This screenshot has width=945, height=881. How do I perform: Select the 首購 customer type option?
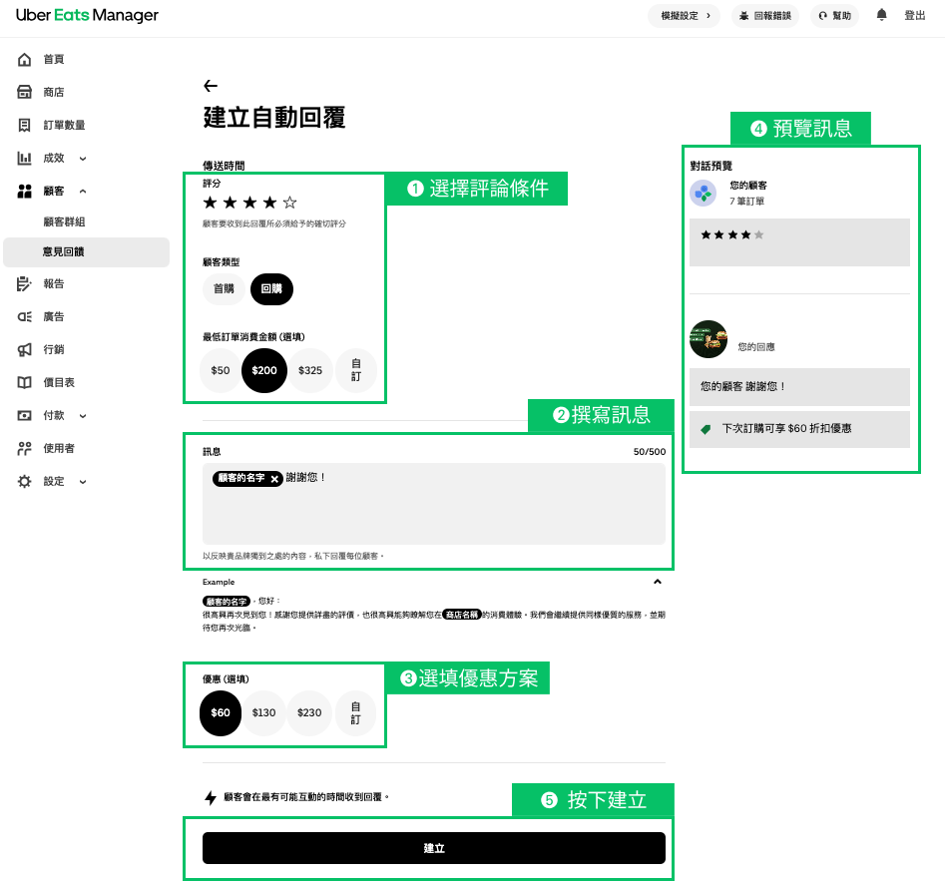[x=224, y=288]
